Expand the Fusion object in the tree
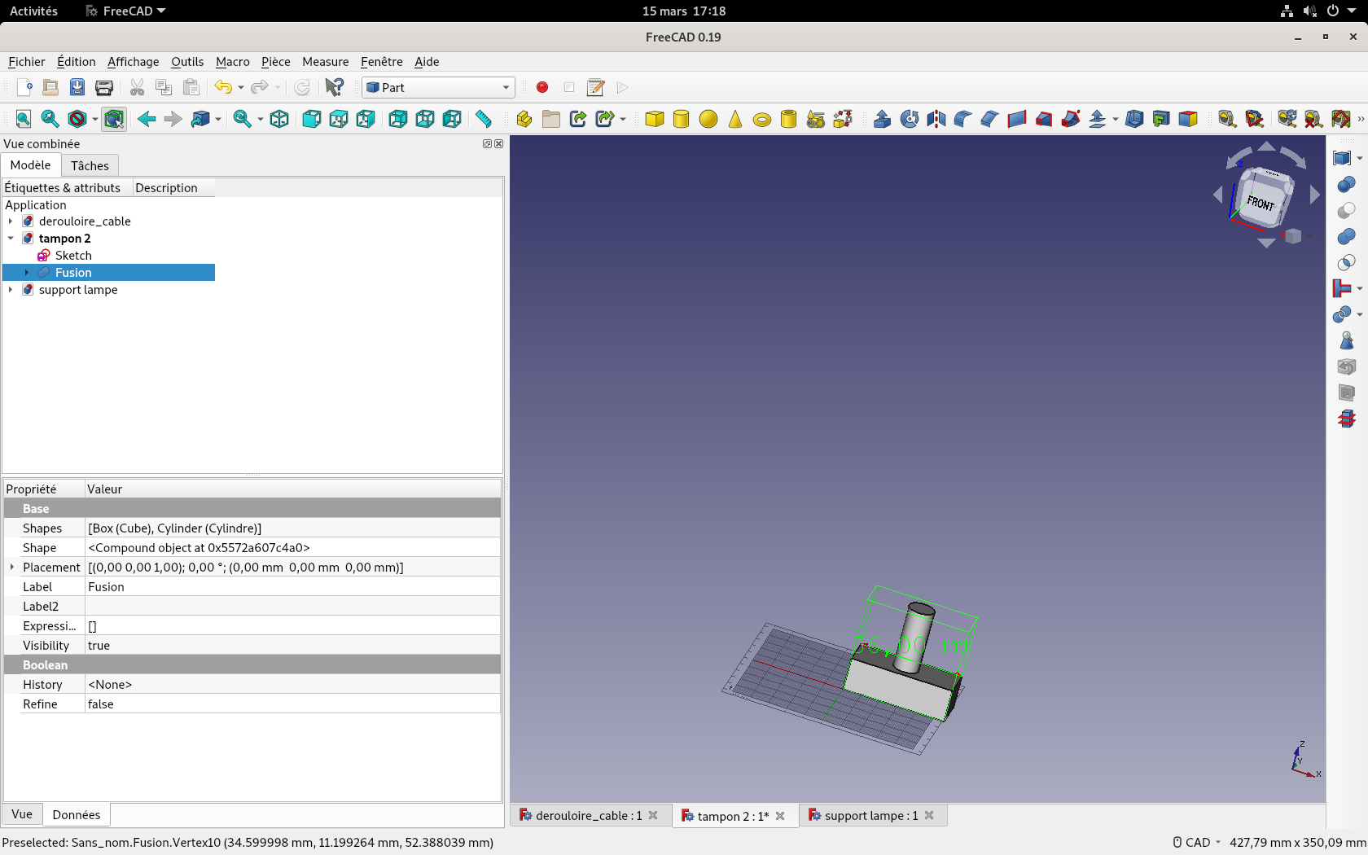The width and height of the screenshot is (1368, 855). (x=27, y=273)
